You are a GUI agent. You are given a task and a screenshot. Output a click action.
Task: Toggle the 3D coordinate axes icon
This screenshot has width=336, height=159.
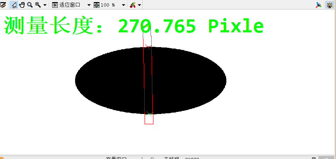click(319, 5)
